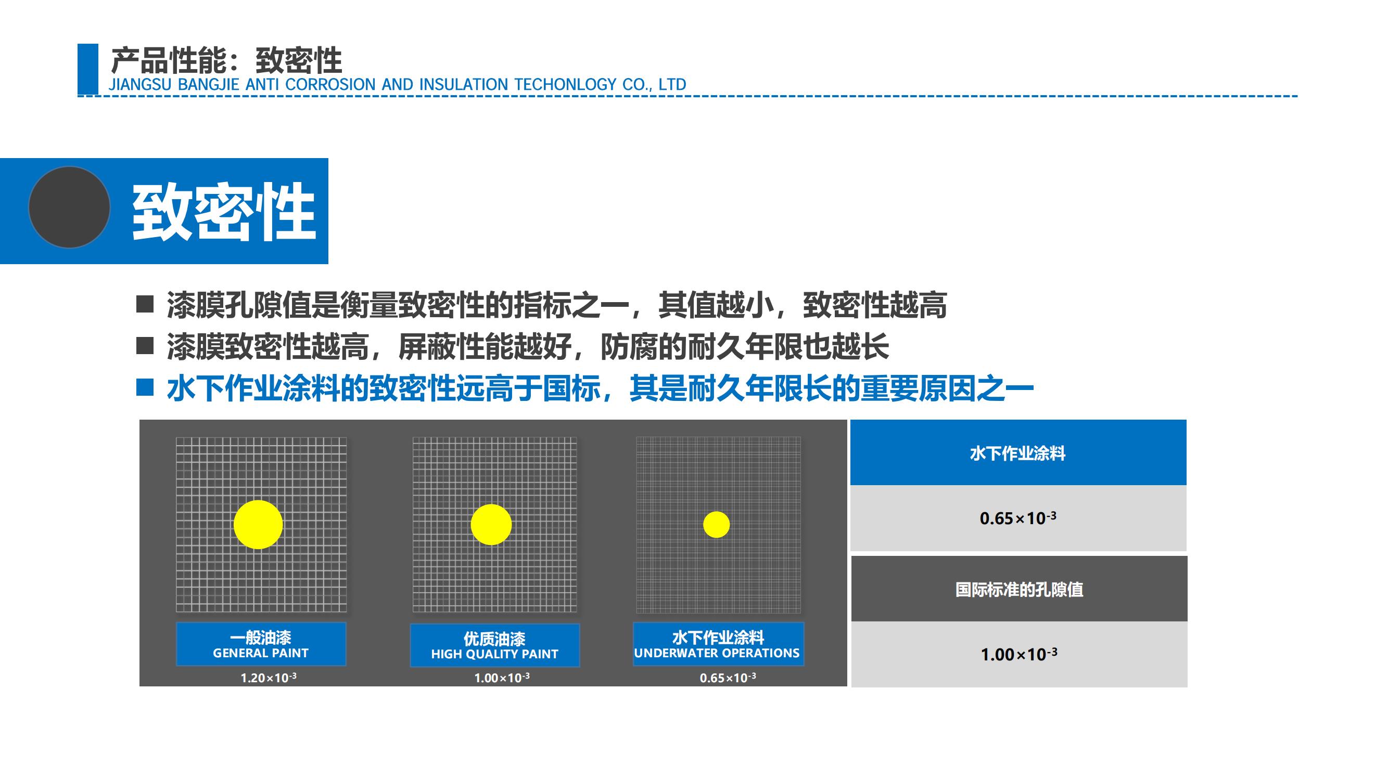Click the value 0.65×10-3 under underwater operations
Screen dimensions: 1388x780
point(728,677)
